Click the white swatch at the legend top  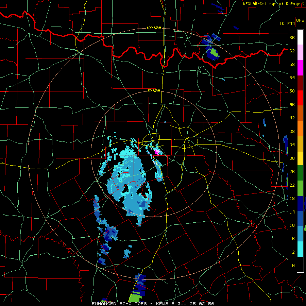300,37
